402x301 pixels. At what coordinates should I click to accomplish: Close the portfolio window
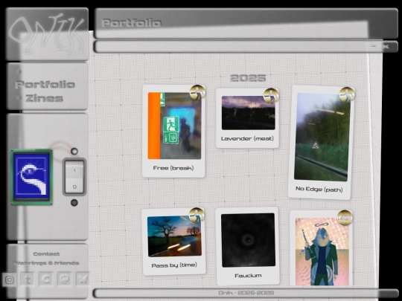tap(386, 46)
